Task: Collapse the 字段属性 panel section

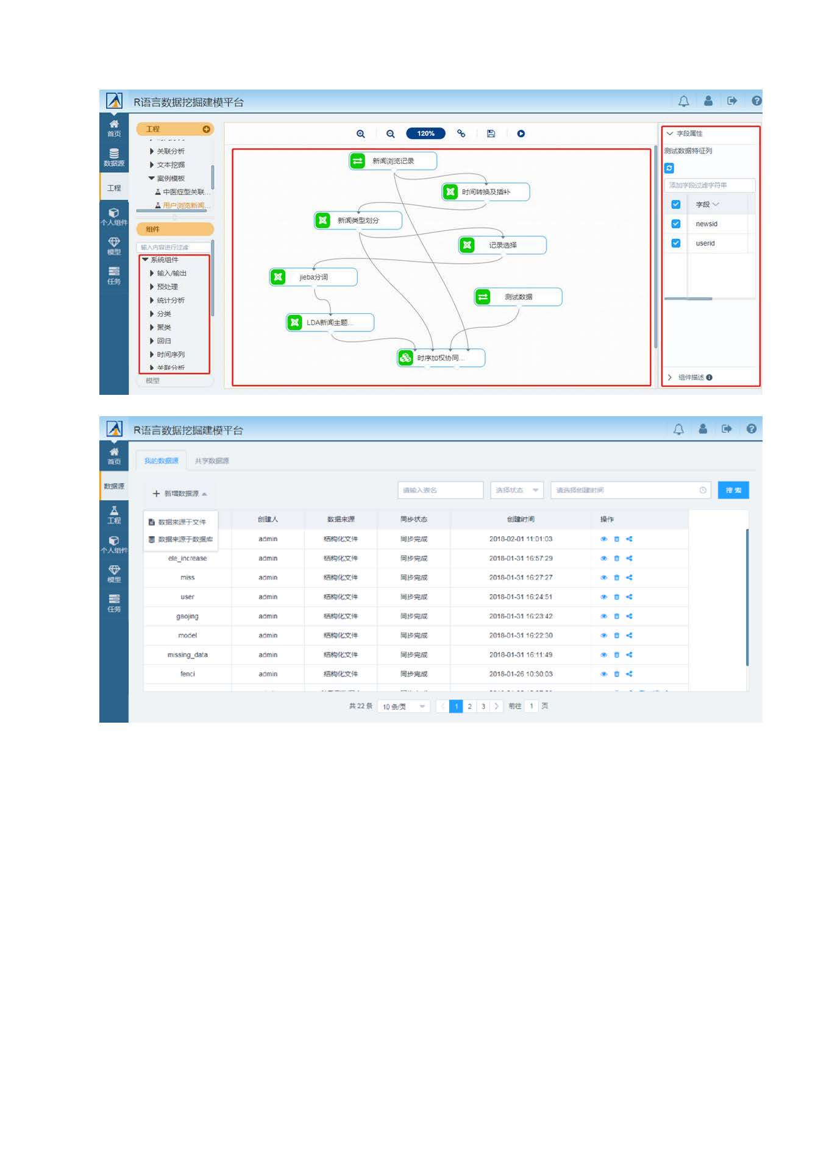Action: coord(670,133)
